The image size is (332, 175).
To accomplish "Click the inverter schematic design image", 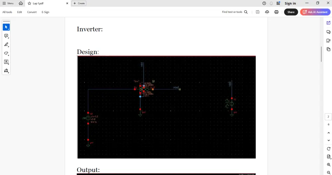I will coord(166,107).
